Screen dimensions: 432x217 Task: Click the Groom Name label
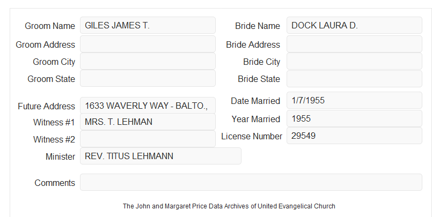coord(50,26)
